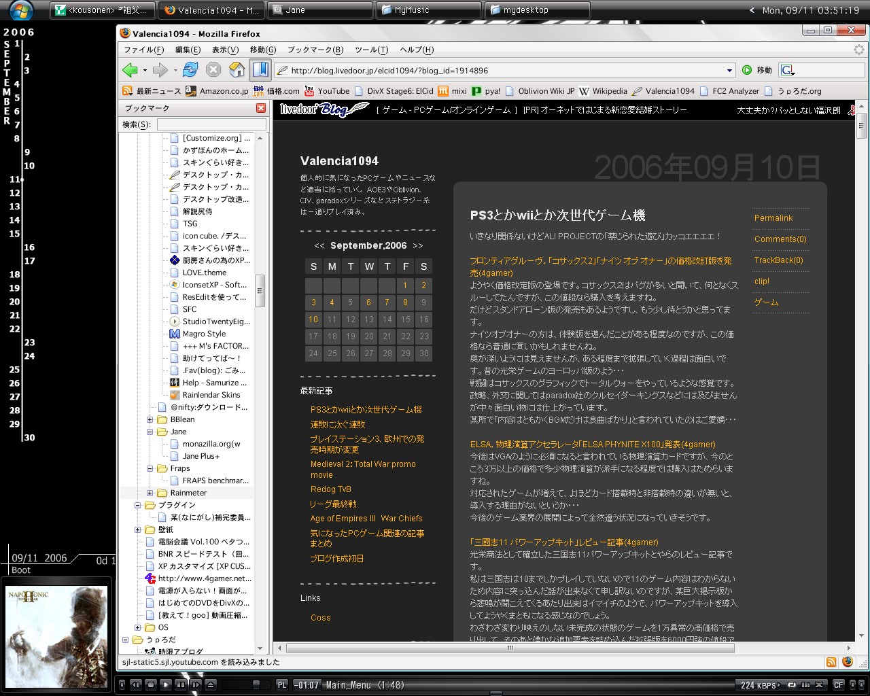Click the bookmarks sidebar search field
870x696 pixels.
click(211, 124)
